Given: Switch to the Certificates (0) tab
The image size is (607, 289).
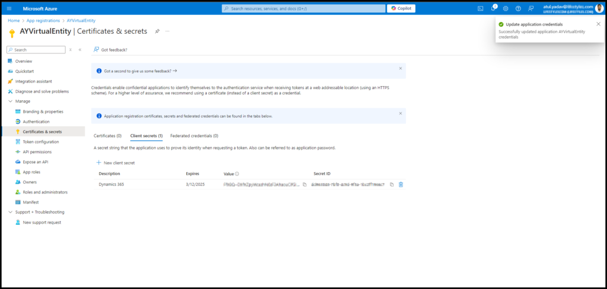Looking at the screenshot, I should 108,136.
